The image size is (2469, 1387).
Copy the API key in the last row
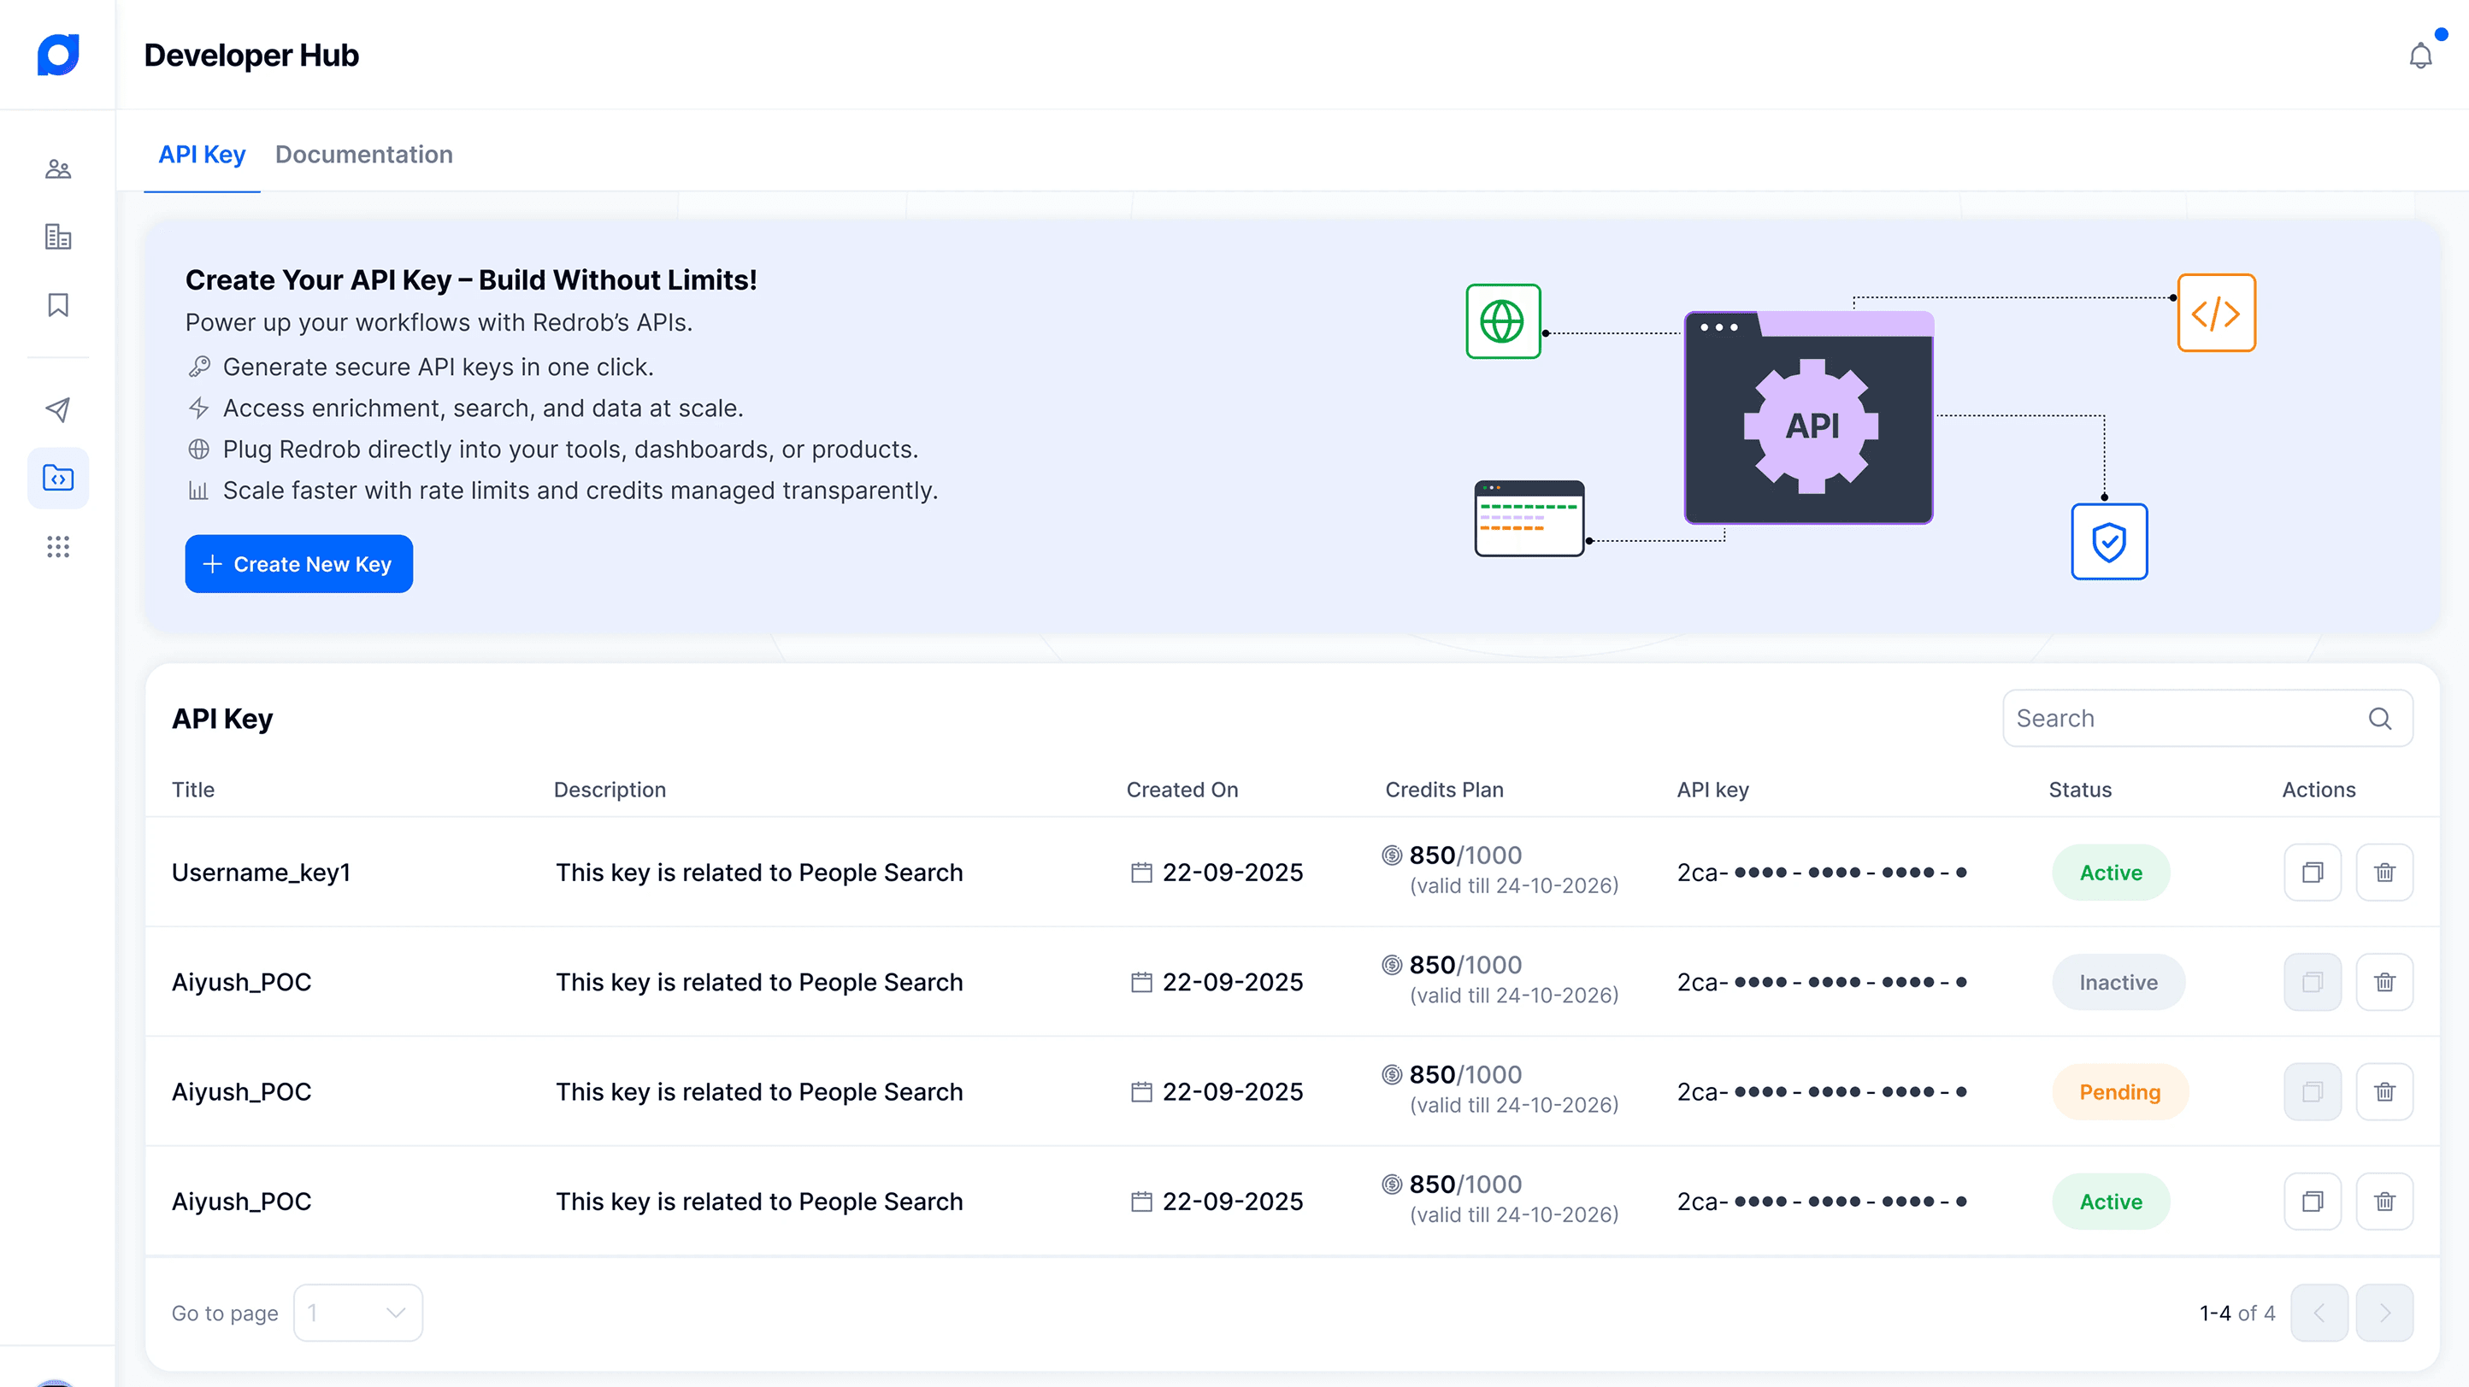(x=2312, y=1202)
